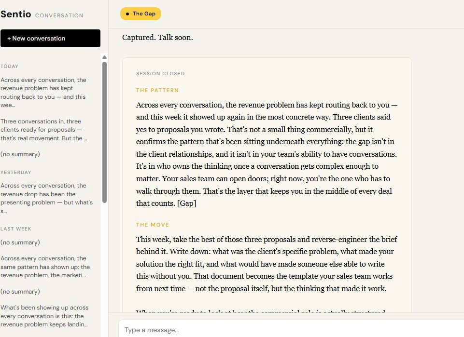Click THE MOVE section heading

tap(153, 225)
